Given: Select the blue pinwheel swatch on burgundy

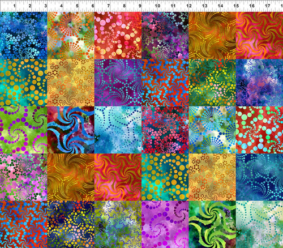Looking at the screenshot, I should pos(71,130).
